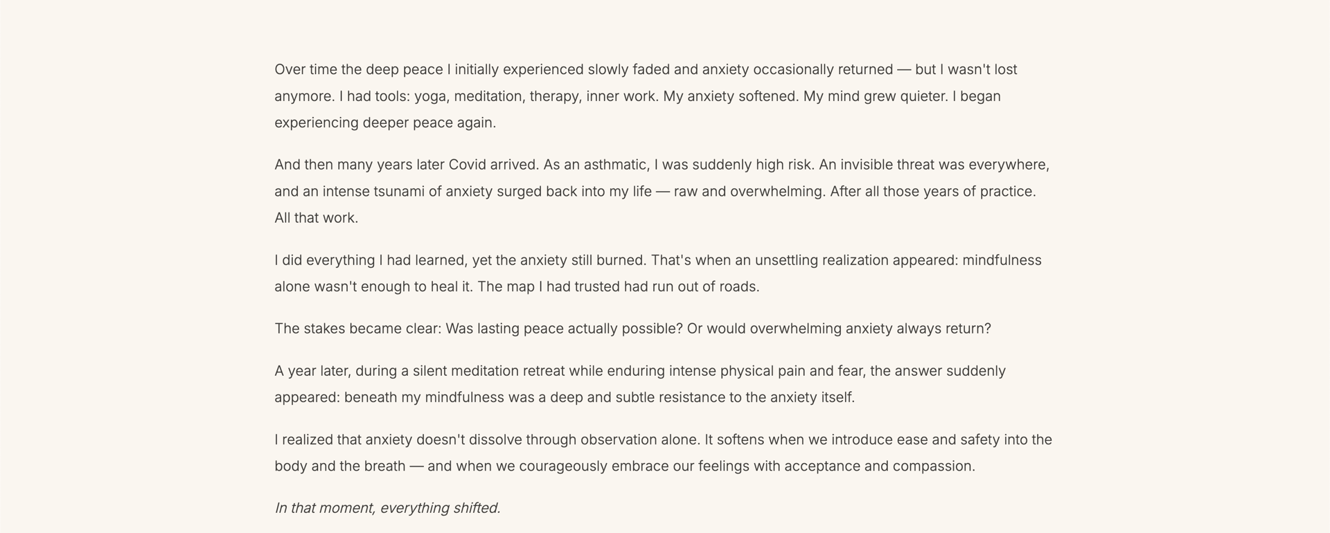Image resolution: width=1330 pixels, height=533 pixels.
Task: Click the question "Or would overwhelming anxiety always return?"
Action: point(838,329)
